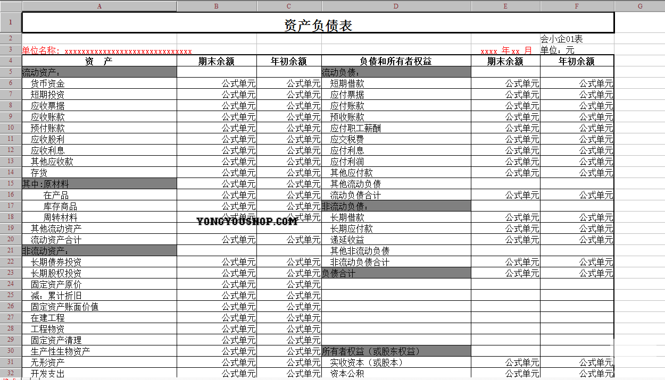Select the 其中:原材料 cell
Screen dimensions: 665x380
(x=99, y=183)
